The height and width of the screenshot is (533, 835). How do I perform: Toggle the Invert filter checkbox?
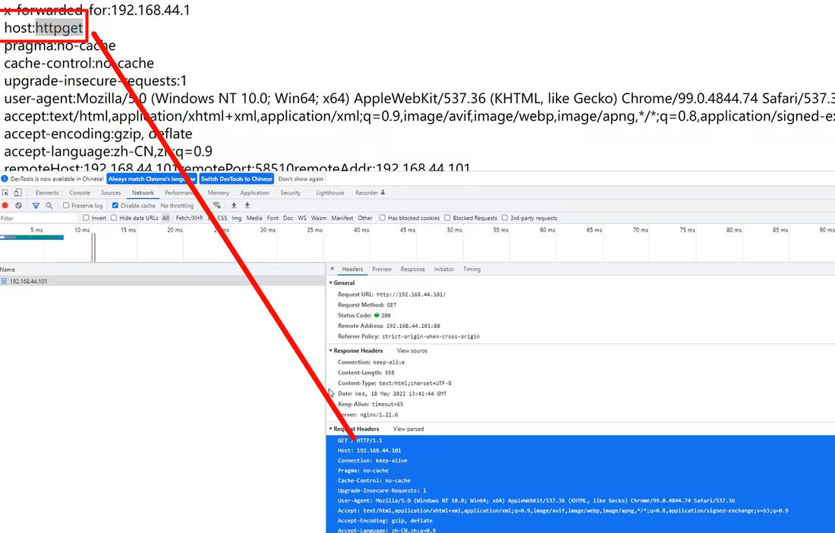click(x=87, y=218)
